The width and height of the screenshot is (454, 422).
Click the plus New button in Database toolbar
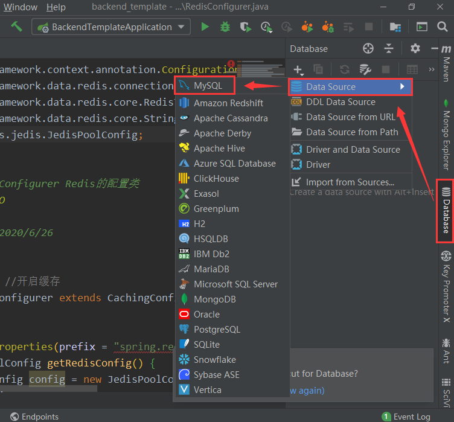click(298, 69)
